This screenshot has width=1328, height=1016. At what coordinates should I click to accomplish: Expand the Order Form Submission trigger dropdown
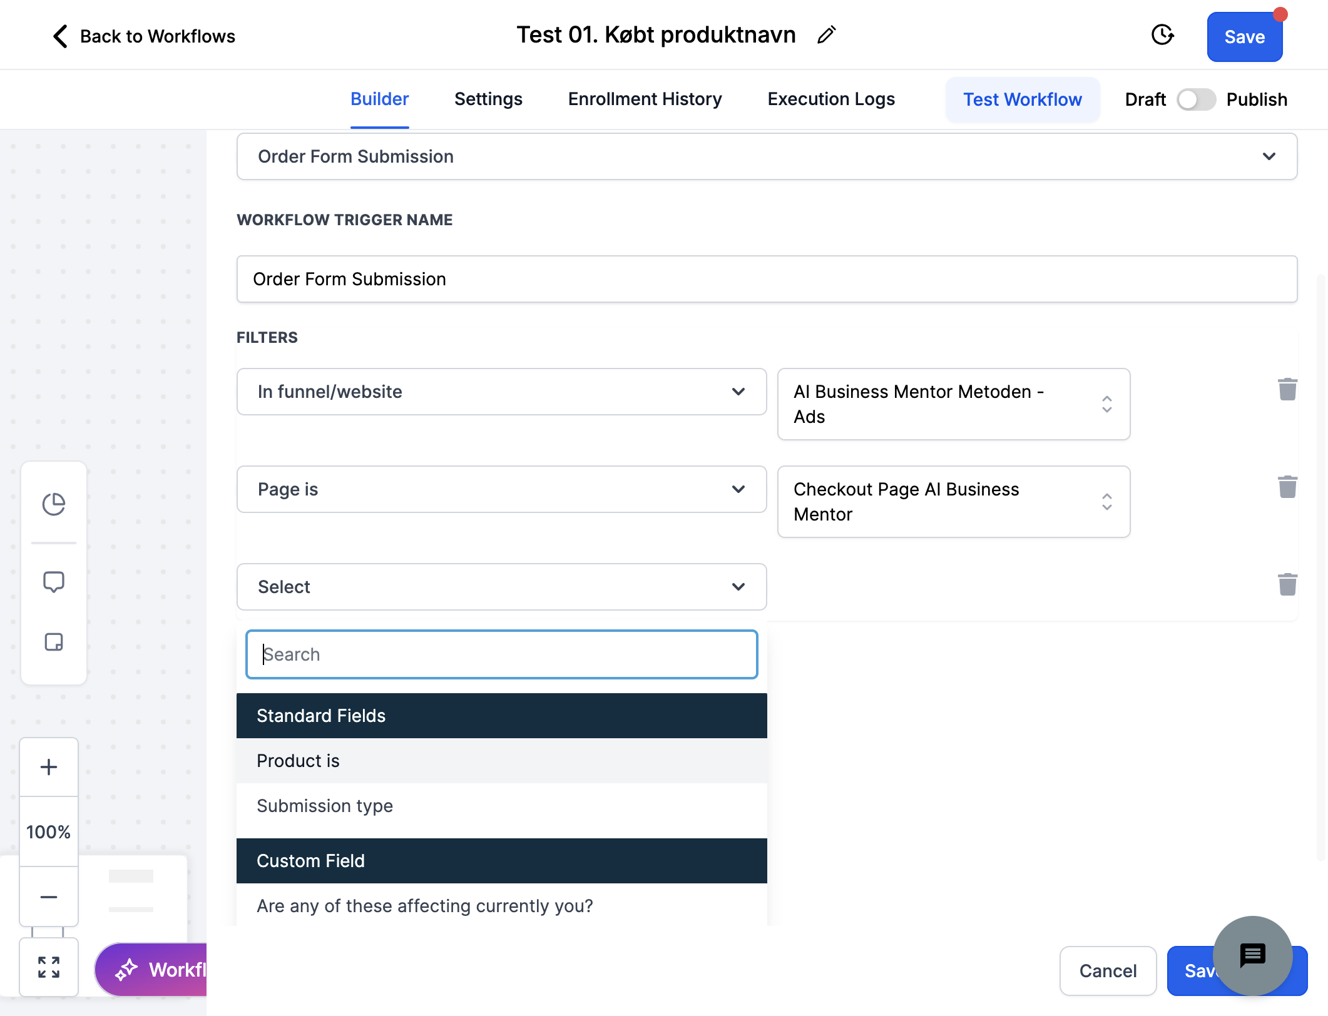pos(767,156)
